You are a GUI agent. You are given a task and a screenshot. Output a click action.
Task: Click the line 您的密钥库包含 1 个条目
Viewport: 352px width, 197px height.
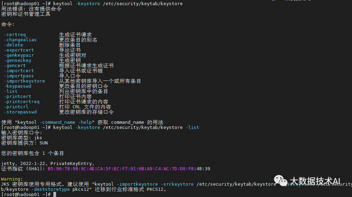pos(33,153)
